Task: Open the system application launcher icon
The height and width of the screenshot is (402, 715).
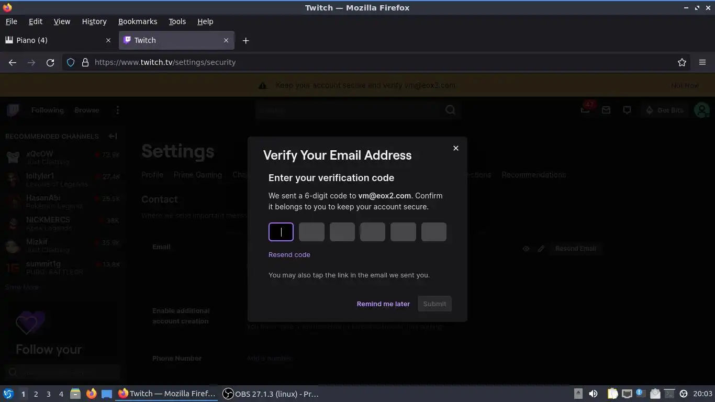Action: click(x=8, y=394)
